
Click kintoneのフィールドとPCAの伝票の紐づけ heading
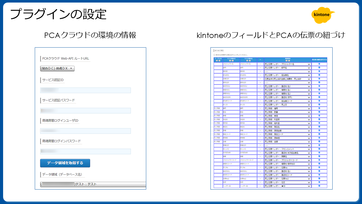[271, 35]
